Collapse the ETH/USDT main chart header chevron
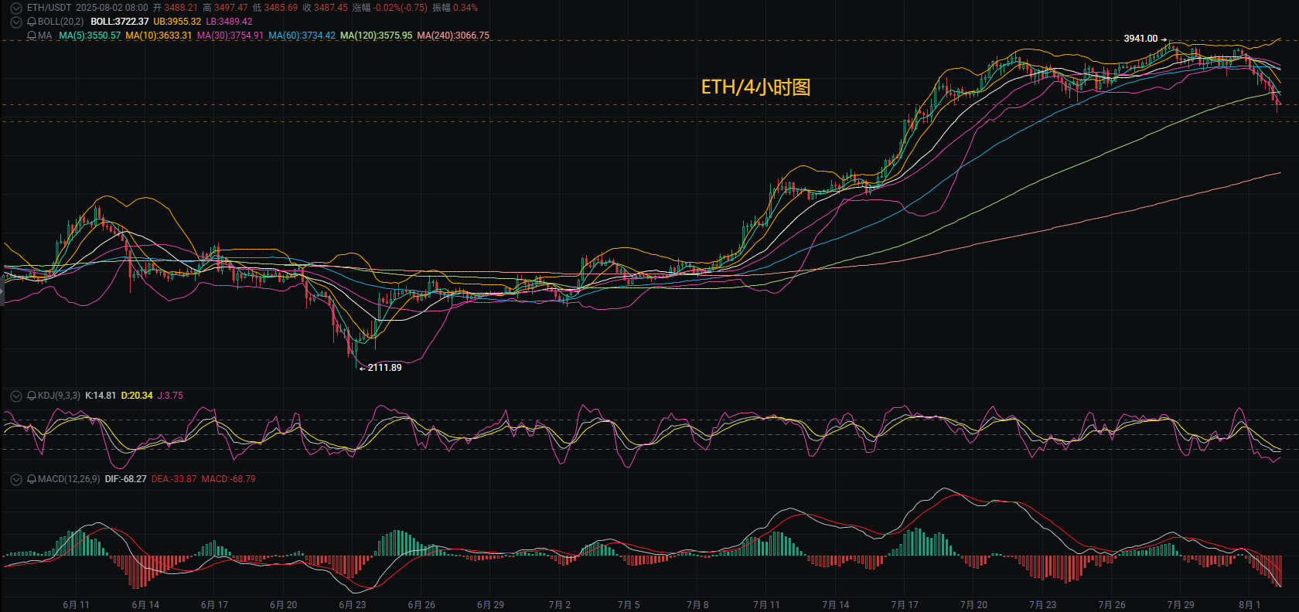1299x612 pixels. coord(15,8)
